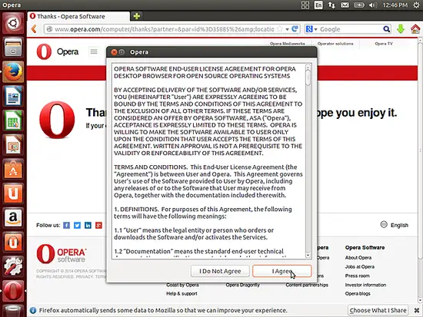Viewport: 423px width, 317px height.
Task: Open Investor information link
Action: coord(365,285)
